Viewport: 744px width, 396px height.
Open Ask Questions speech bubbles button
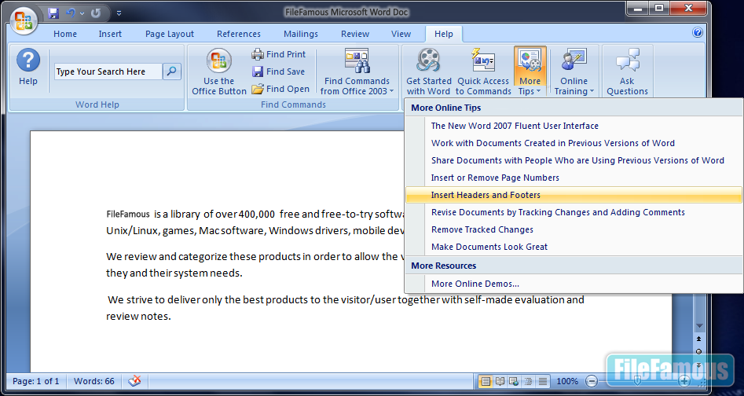point(627,71)
